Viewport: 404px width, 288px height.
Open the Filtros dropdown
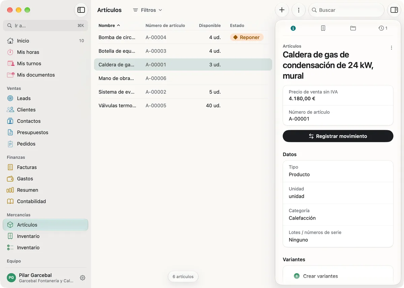pyautogui.click(x=147, y=10)
